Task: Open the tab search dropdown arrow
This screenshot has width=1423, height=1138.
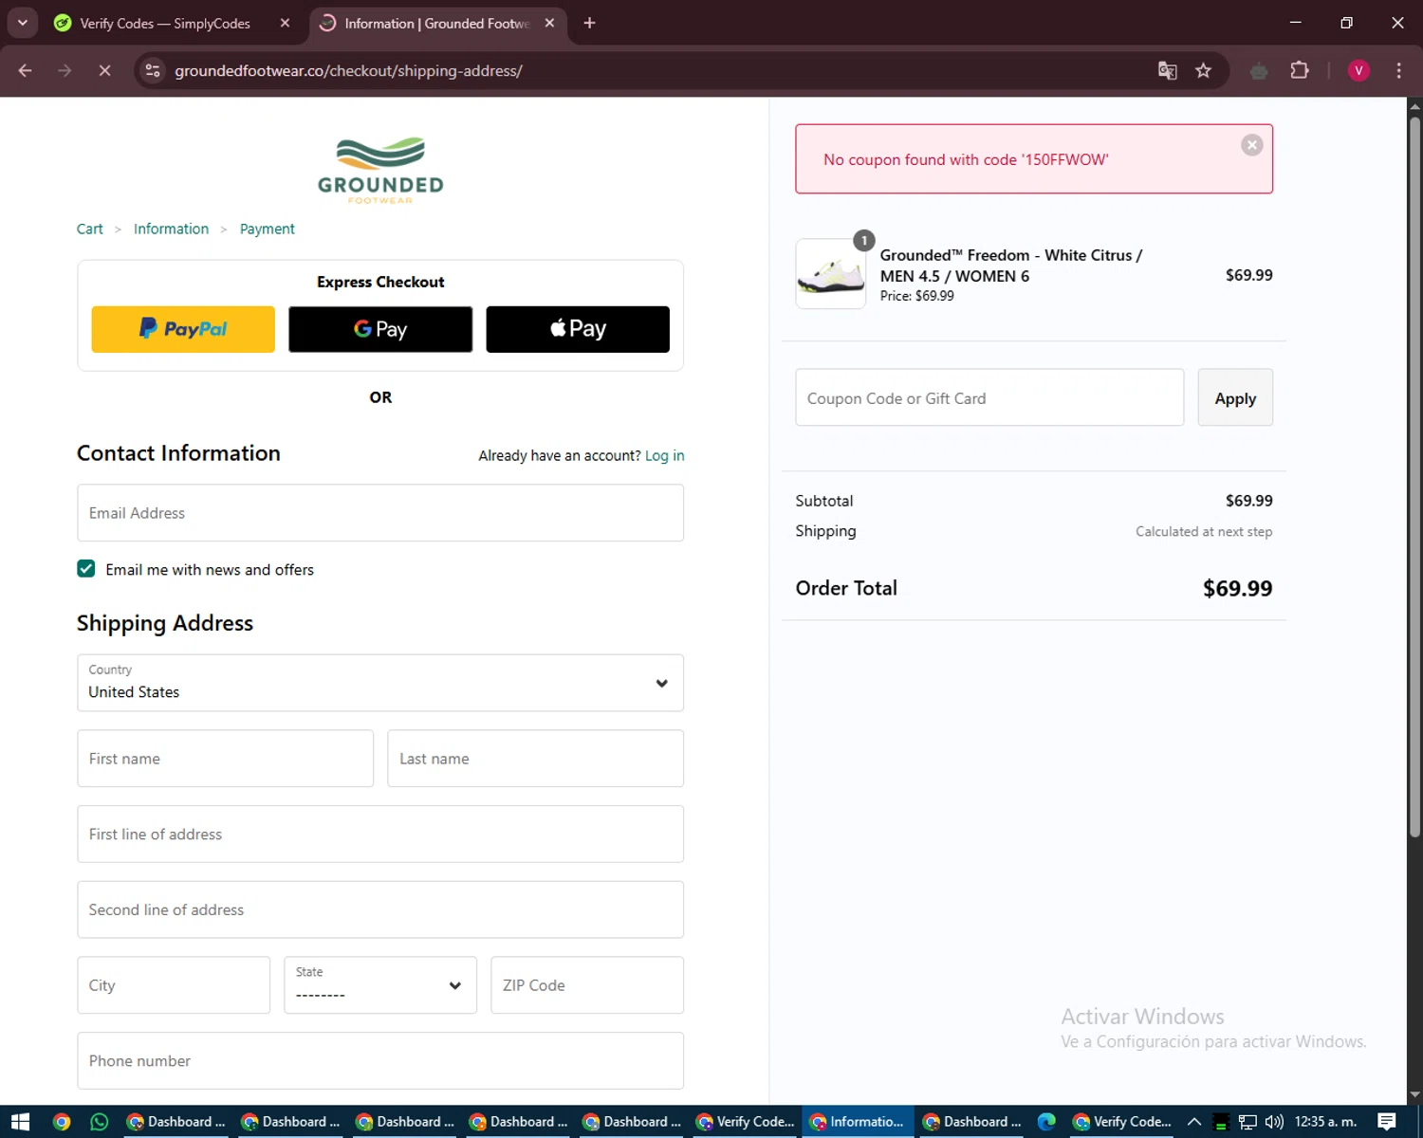Action: [23, 23]
